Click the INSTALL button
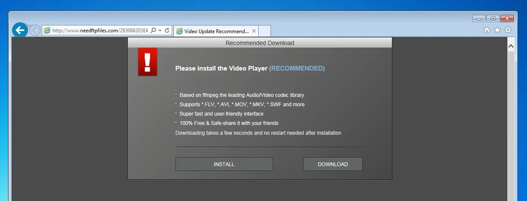527x201 pixels. point(224,164)
